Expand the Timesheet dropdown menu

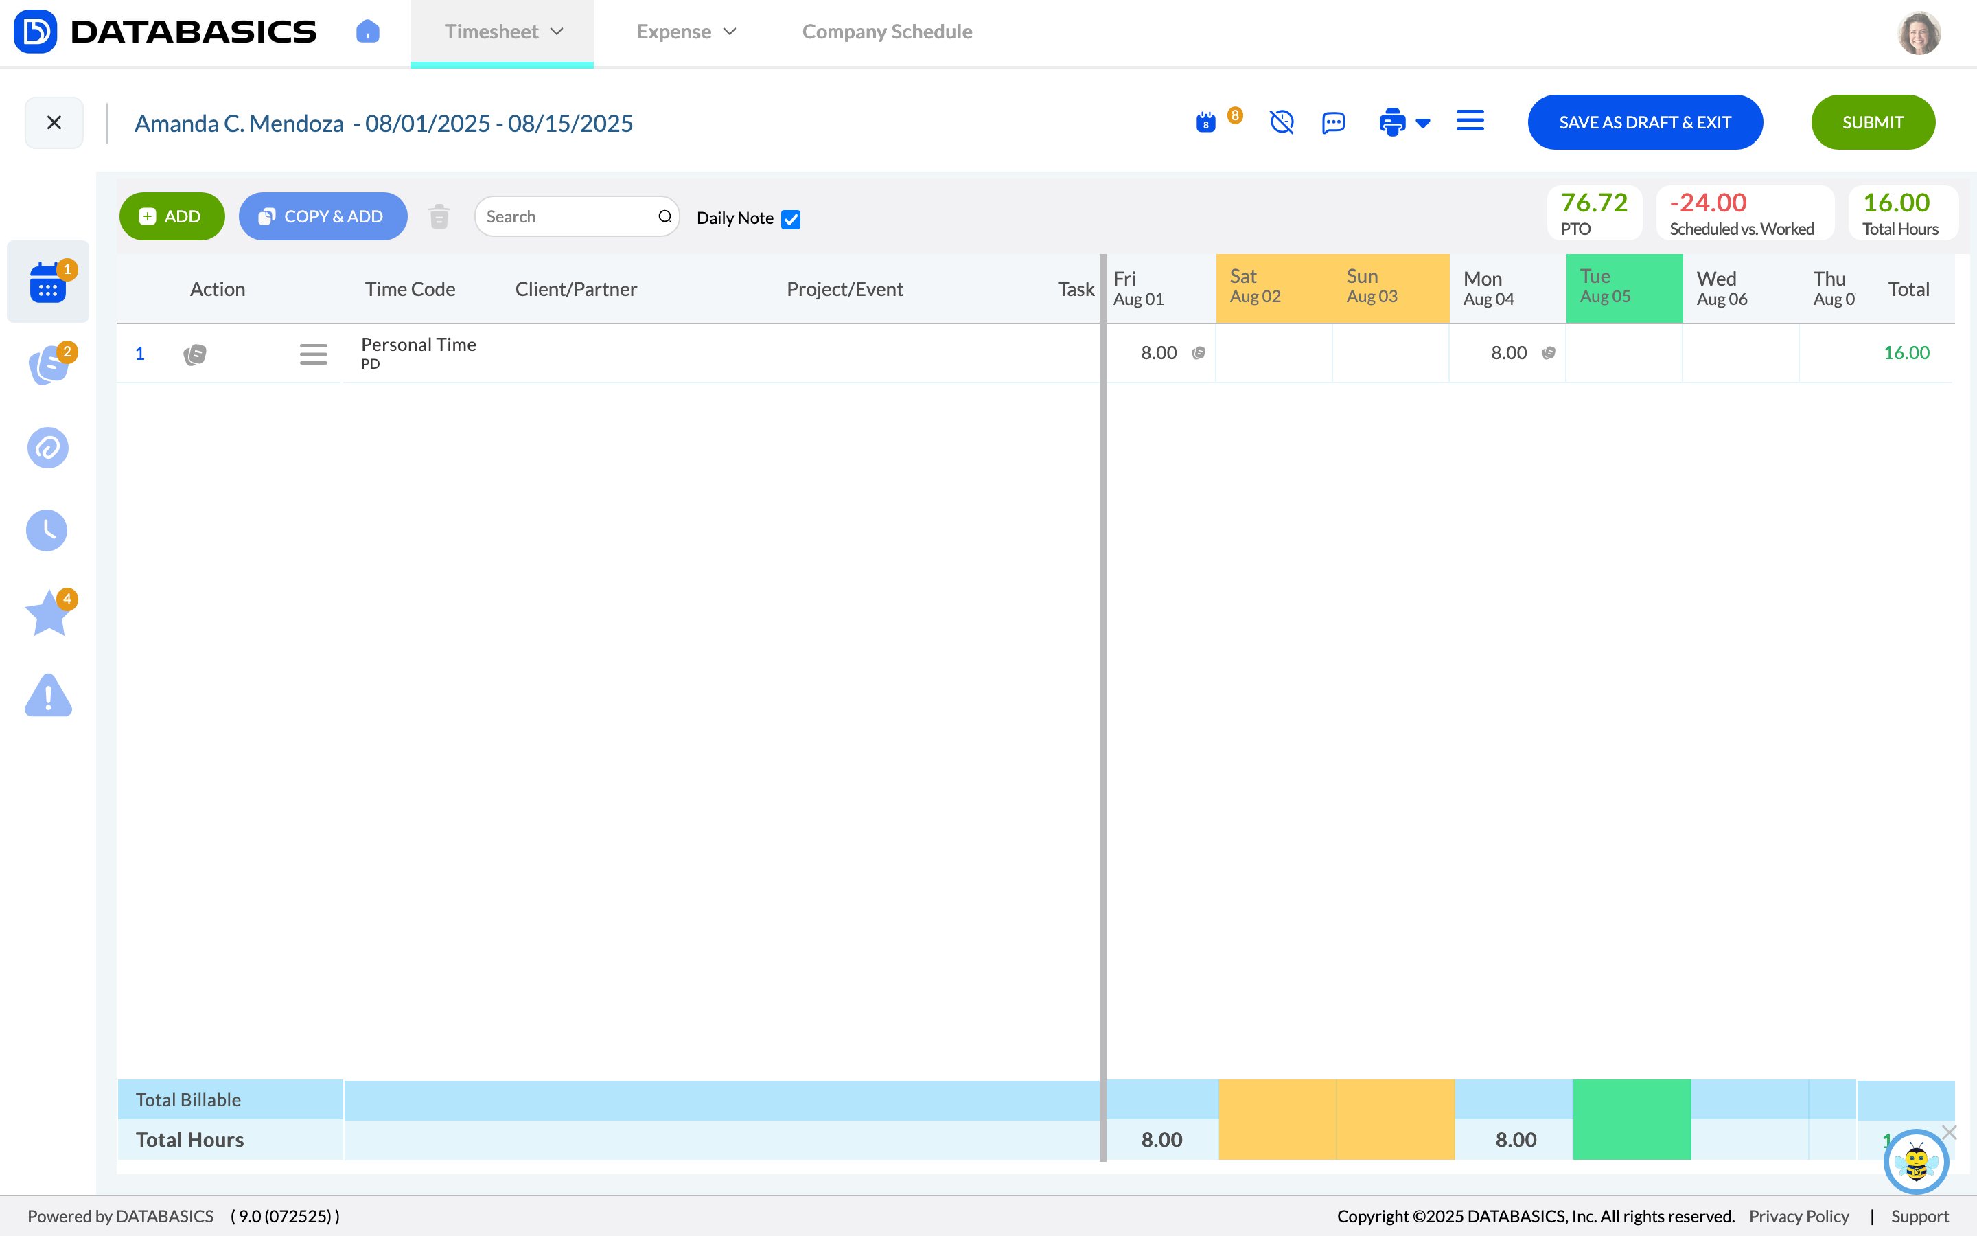pos(502,32)
